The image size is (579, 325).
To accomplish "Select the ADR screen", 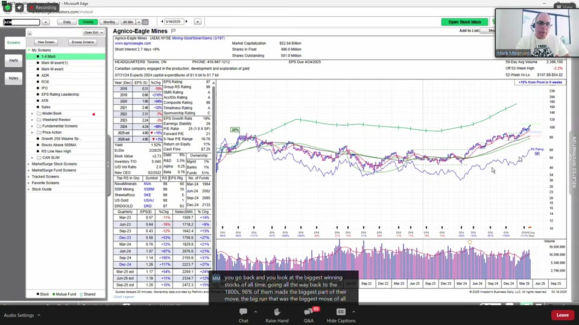I will point(45,76).
